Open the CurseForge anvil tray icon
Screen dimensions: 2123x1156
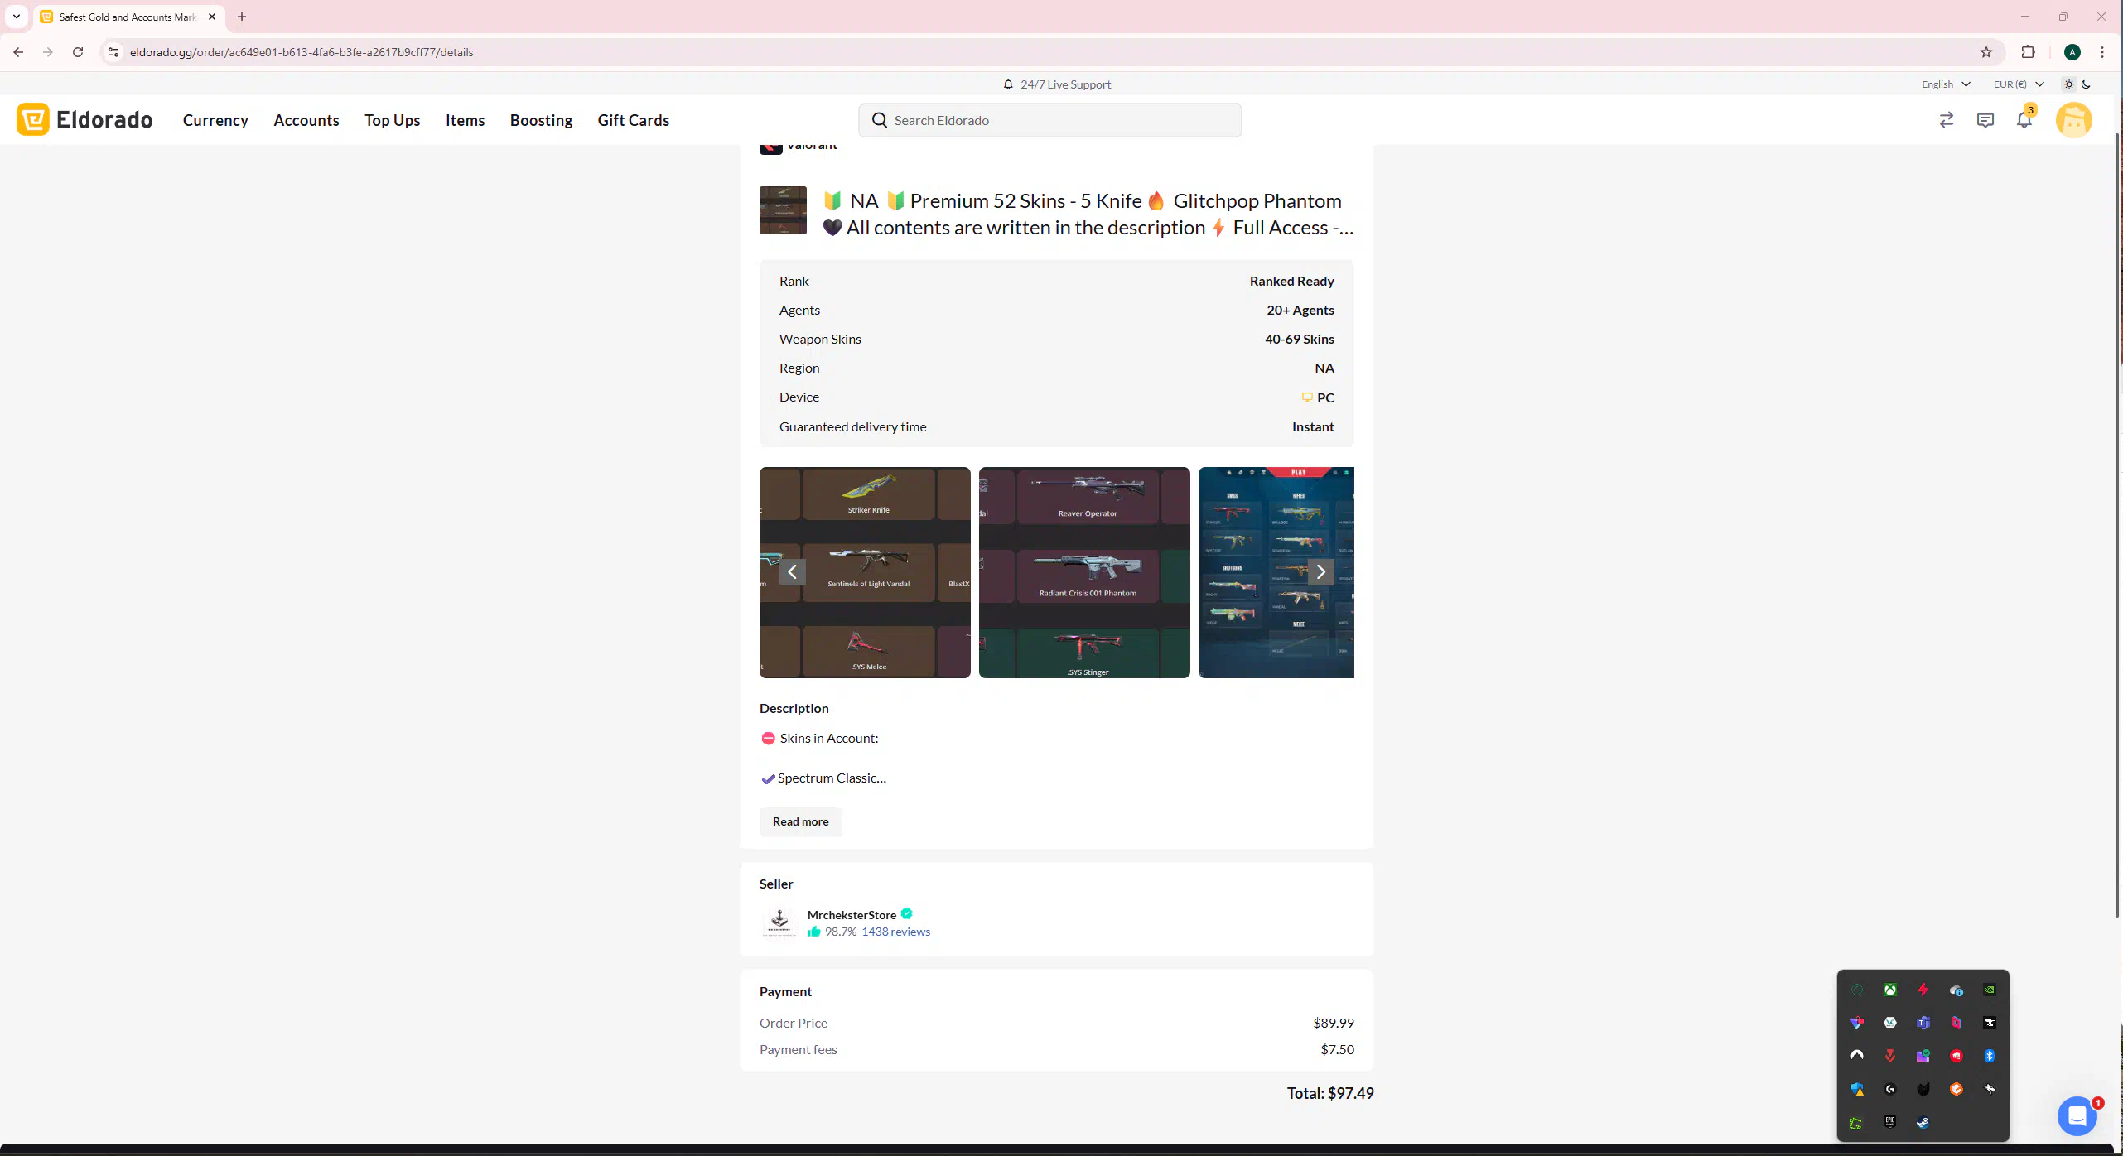1989,1023
